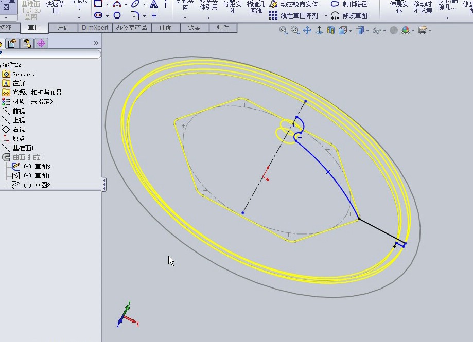Viewport: 473px width, 342px height.
Task: Open the arc tool type dropdown arrow
Action: pyautogui.click(x=126, y=4)
